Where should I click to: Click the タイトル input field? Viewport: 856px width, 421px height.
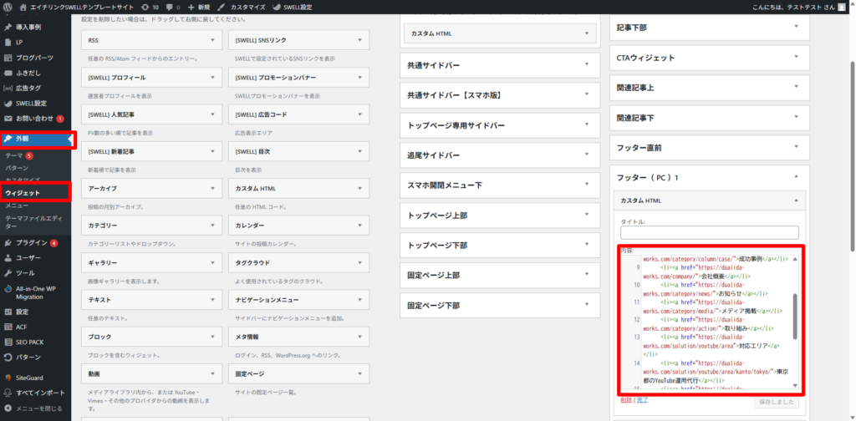[x=709, y=232]
